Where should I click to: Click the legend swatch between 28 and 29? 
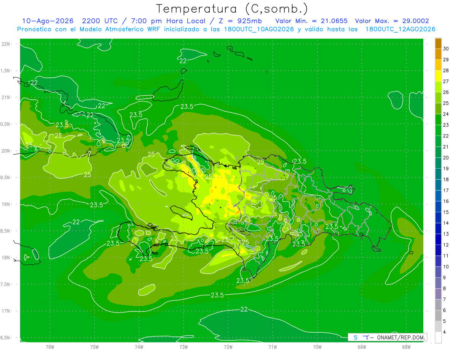click(438, 65)
